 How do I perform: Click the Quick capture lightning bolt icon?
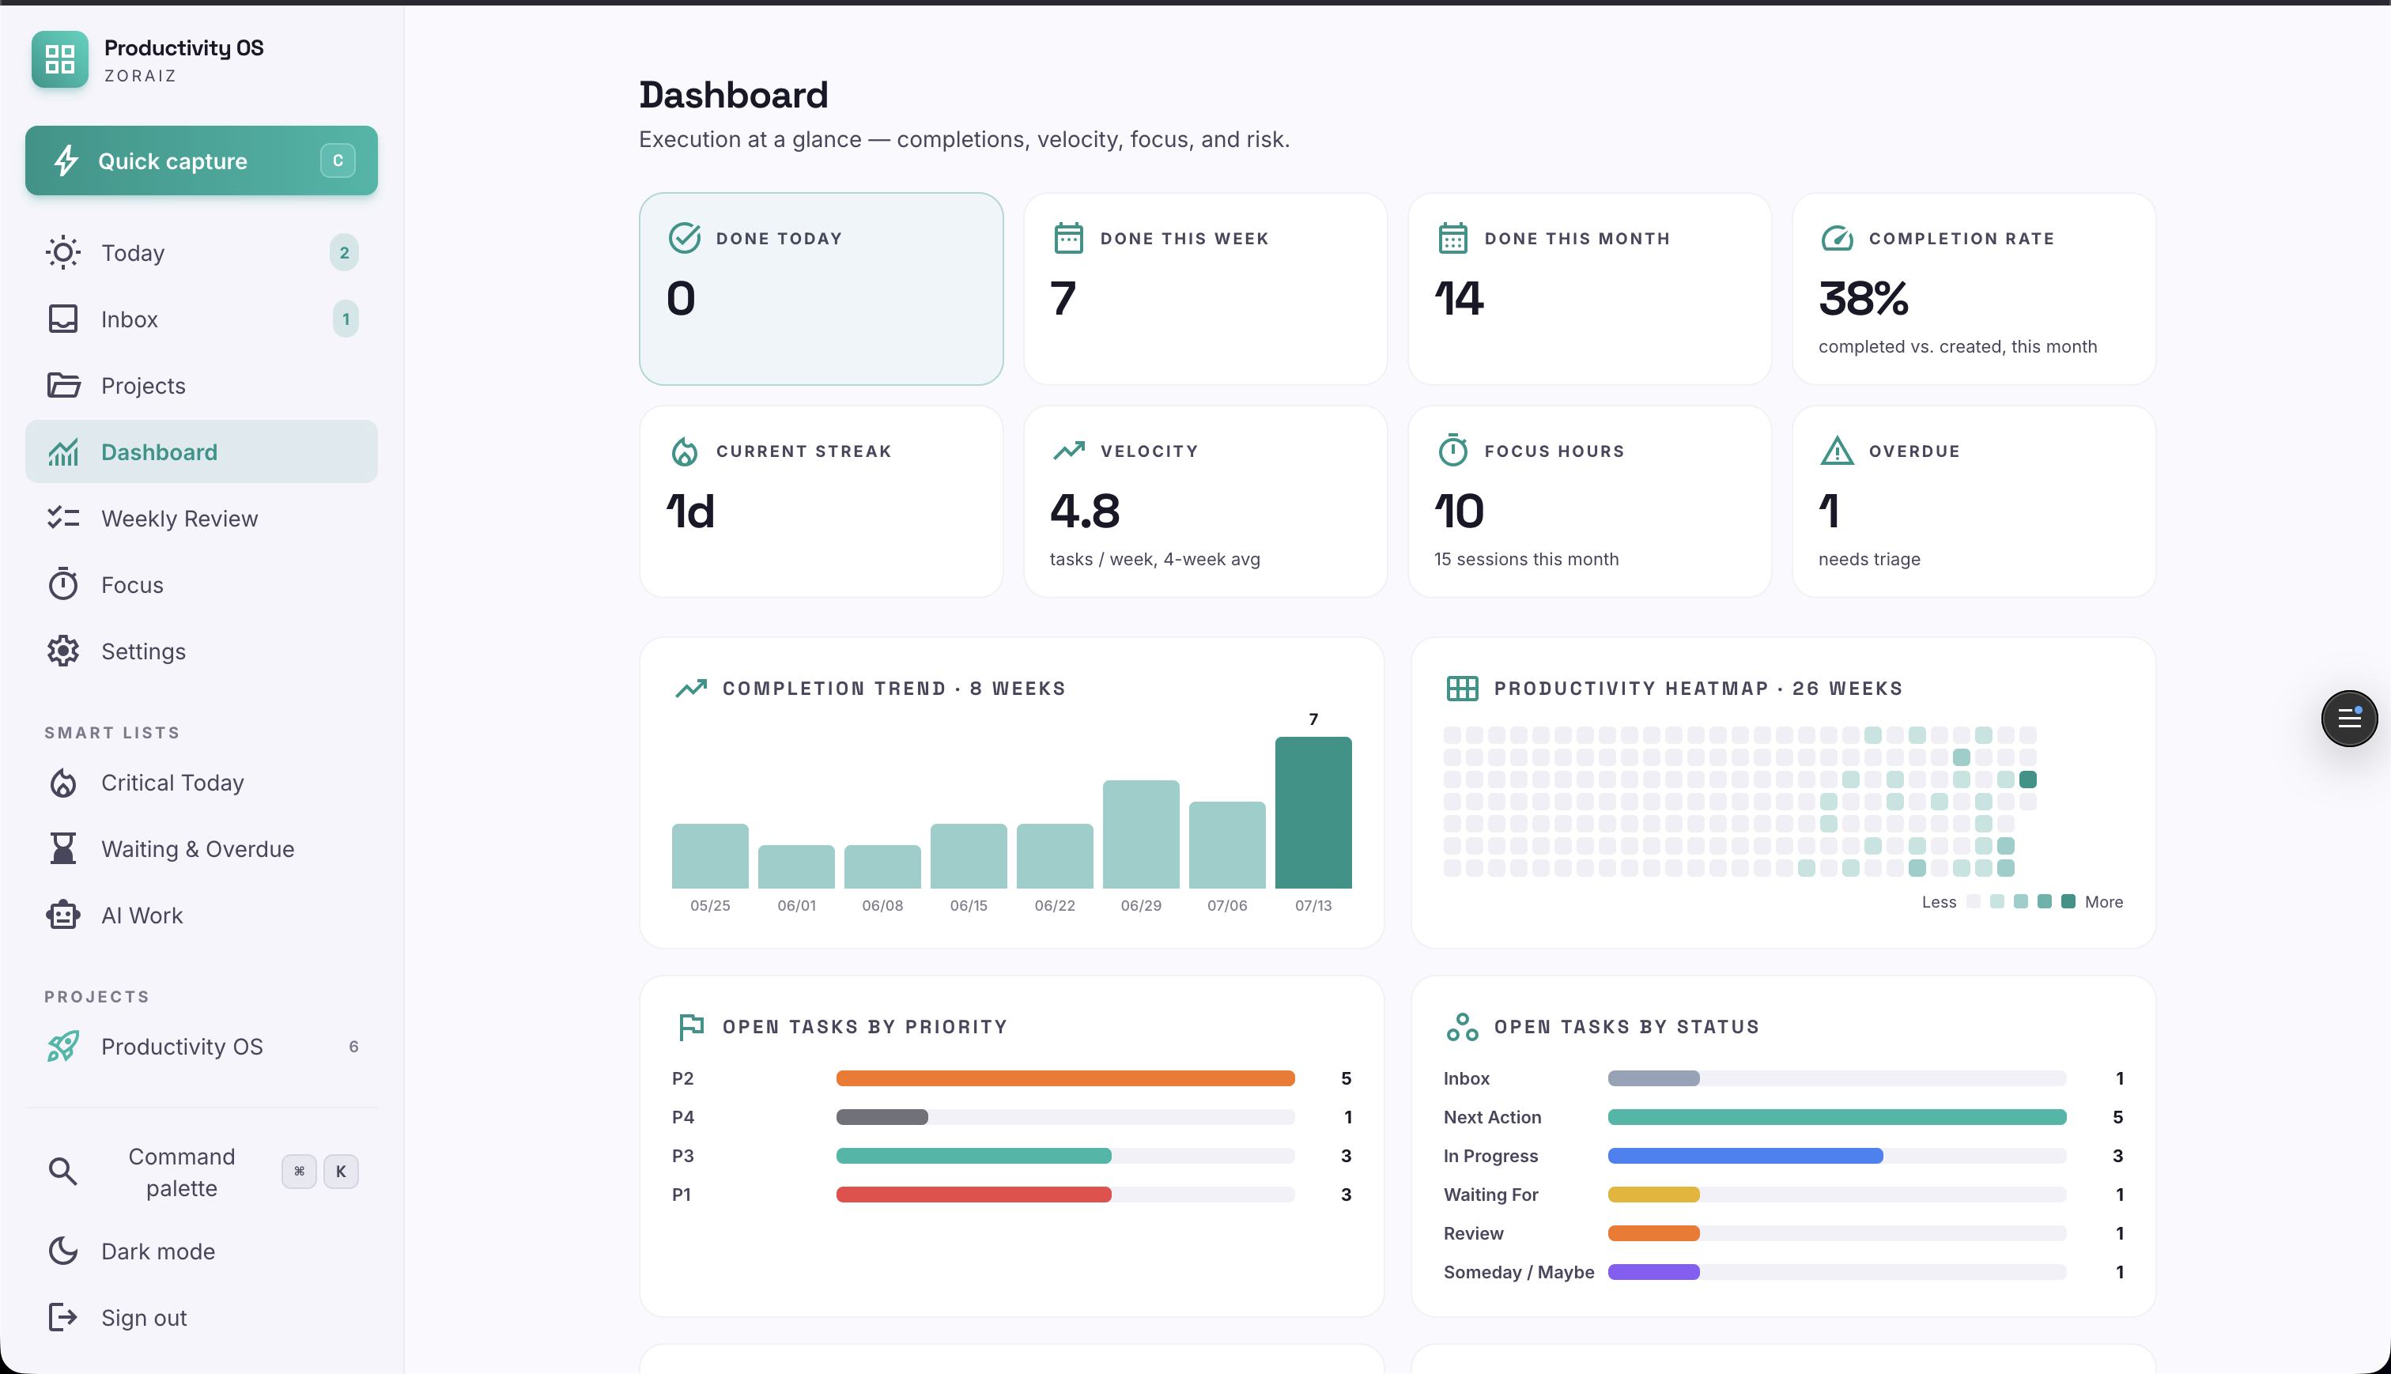pyautogui.click(x=66, y=161)
